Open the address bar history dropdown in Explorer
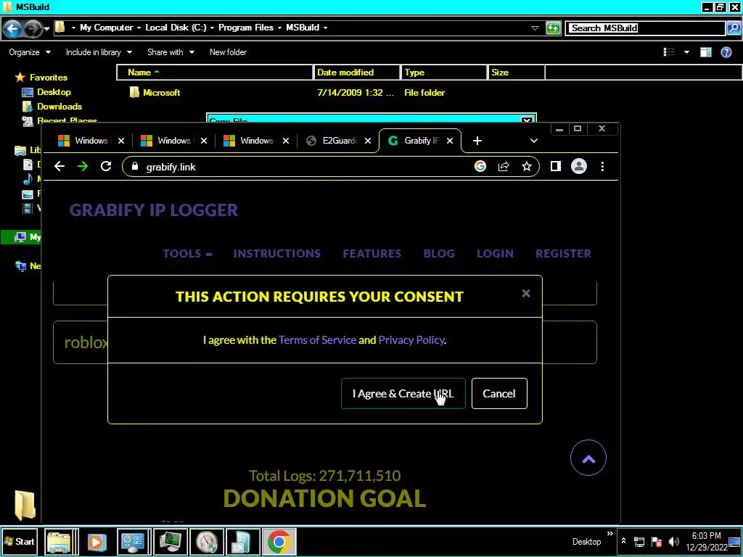Viewport: 743px width, 557px height. coord(535,28)
